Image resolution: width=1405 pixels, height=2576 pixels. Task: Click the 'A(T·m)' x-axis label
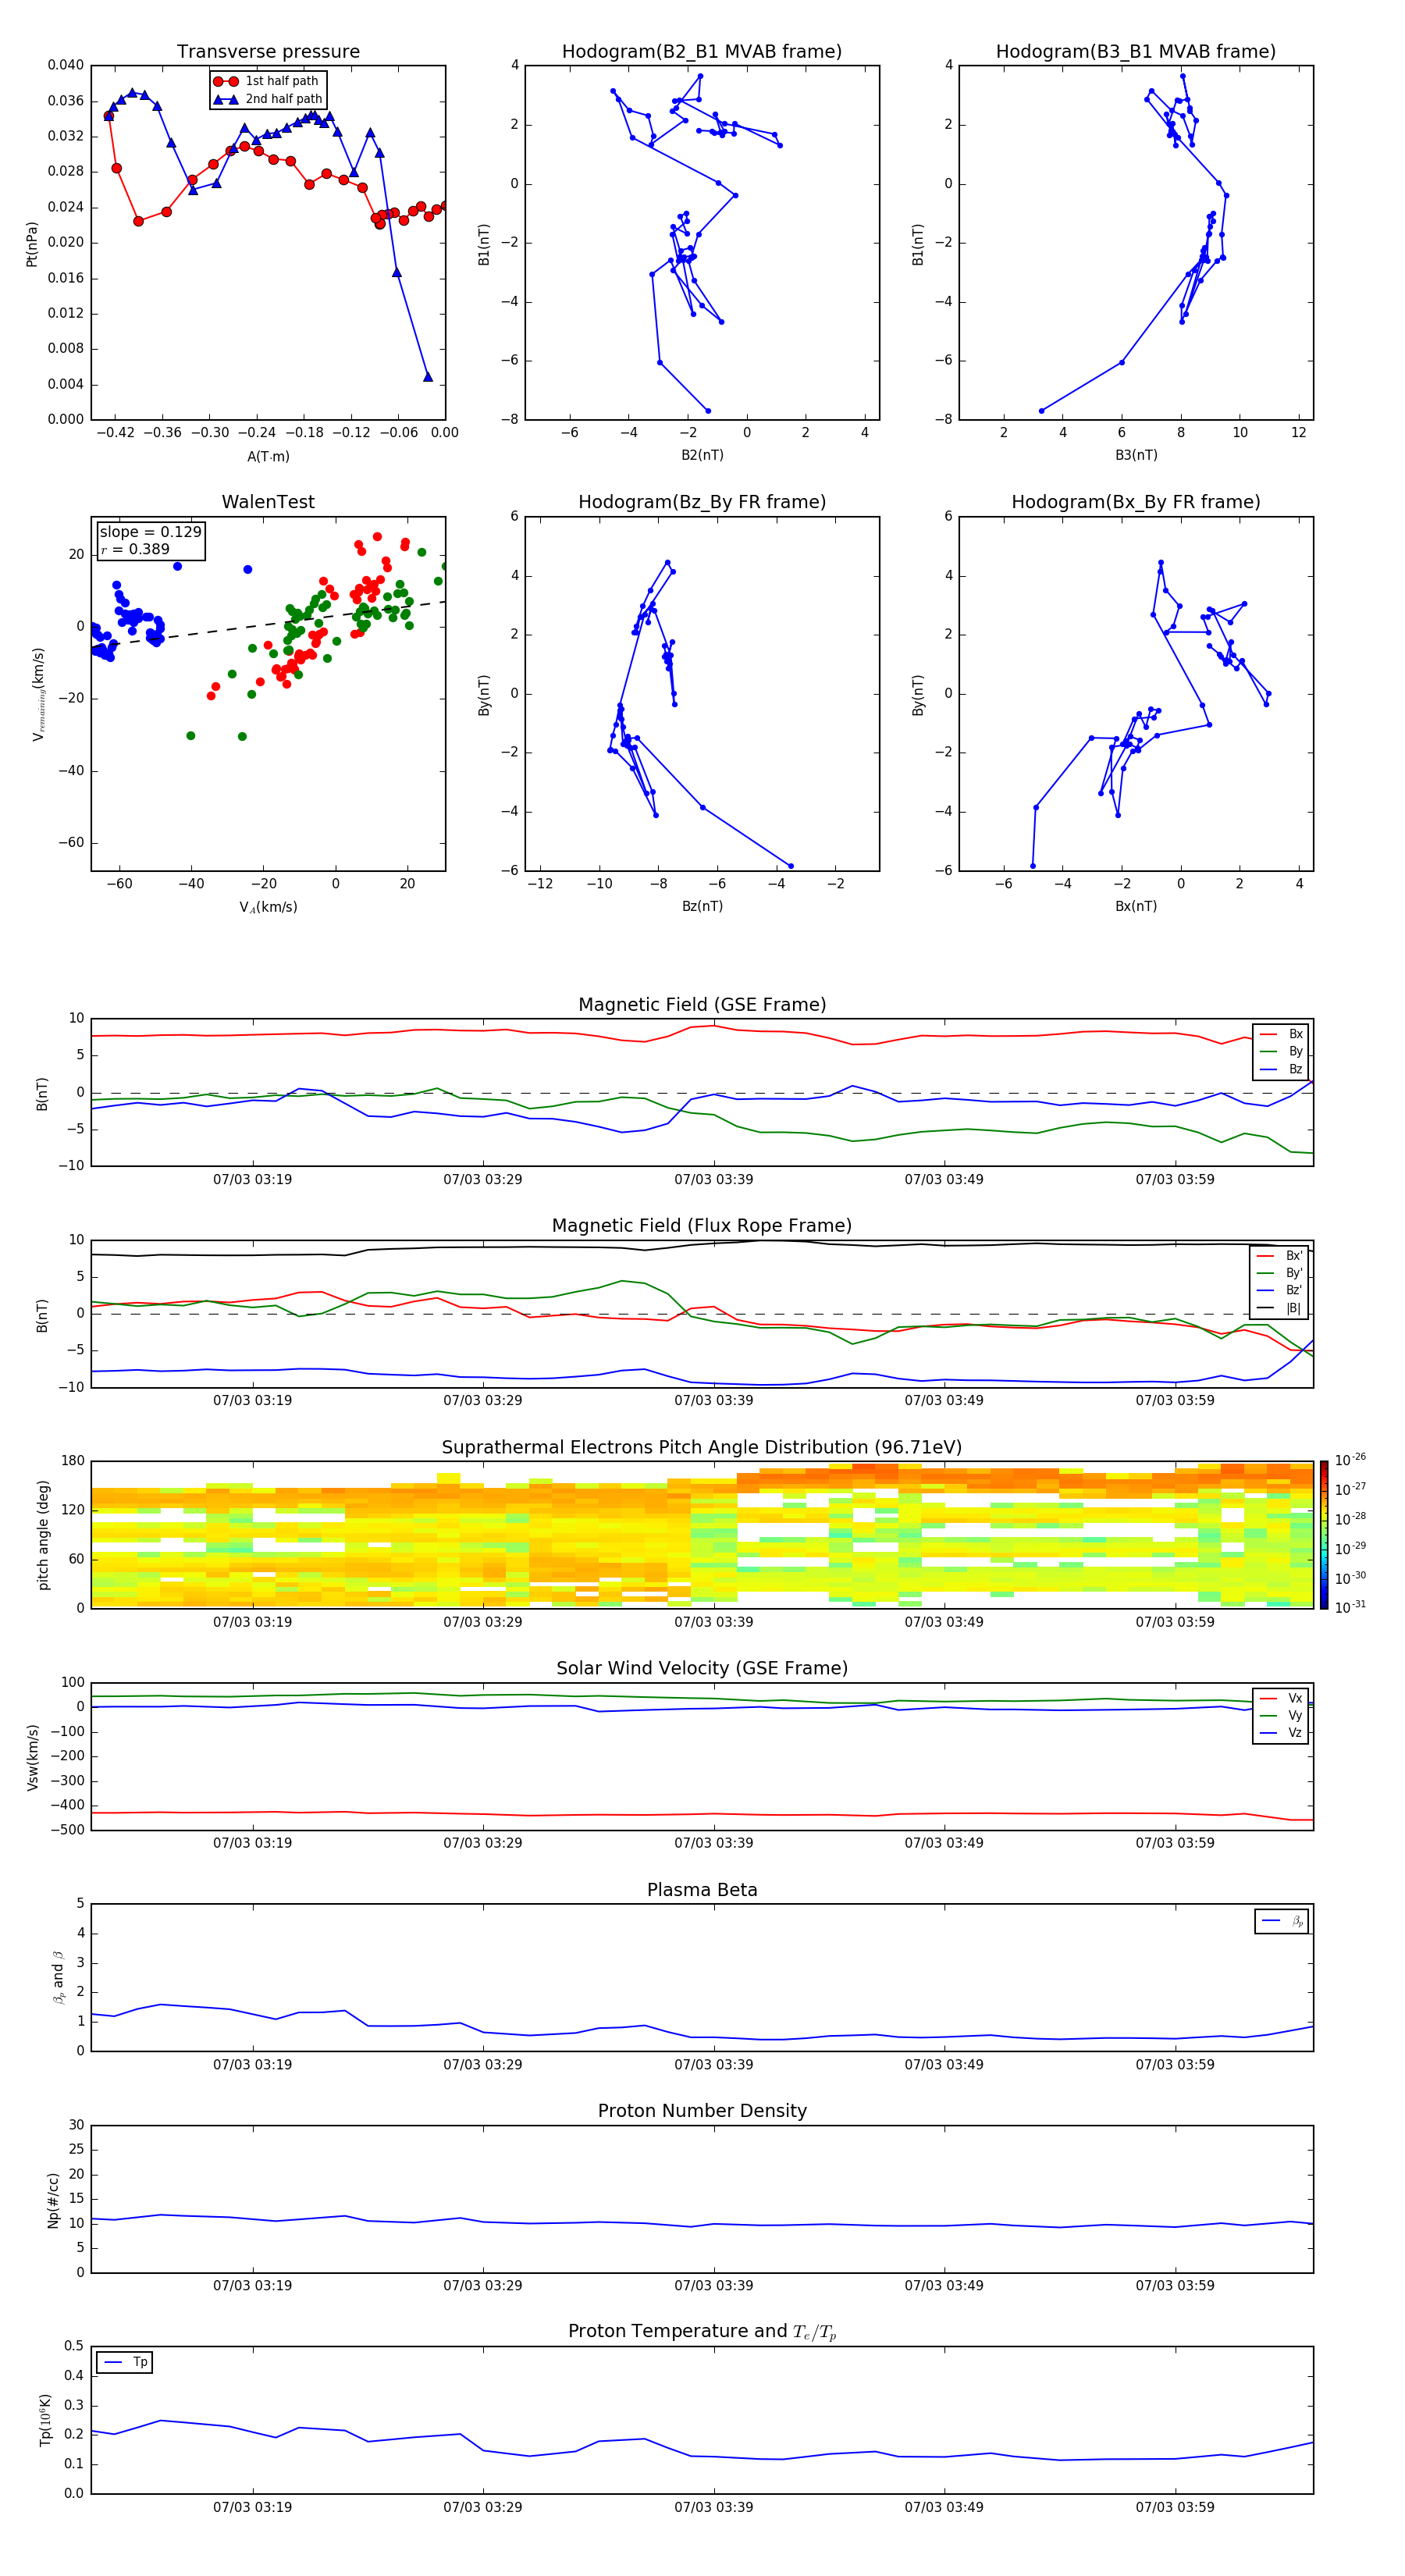(x=268, y=456)
